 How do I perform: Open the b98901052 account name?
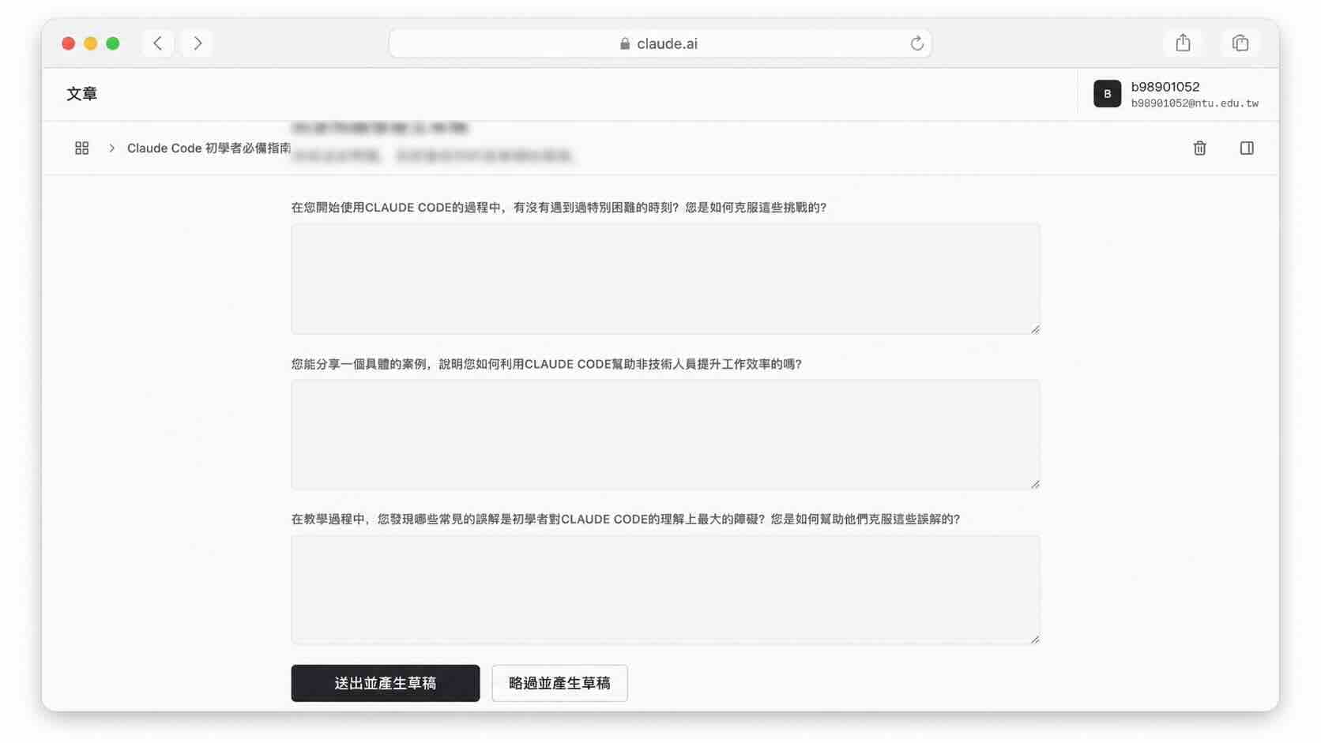(x=1165, y=87)
